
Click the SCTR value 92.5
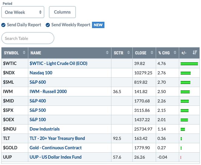117,138
